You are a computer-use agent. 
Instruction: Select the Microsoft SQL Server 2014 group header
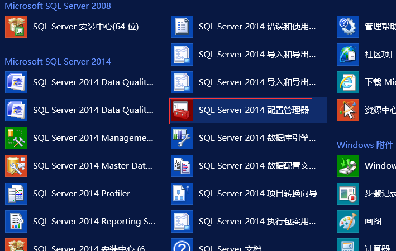click(58, 62)
